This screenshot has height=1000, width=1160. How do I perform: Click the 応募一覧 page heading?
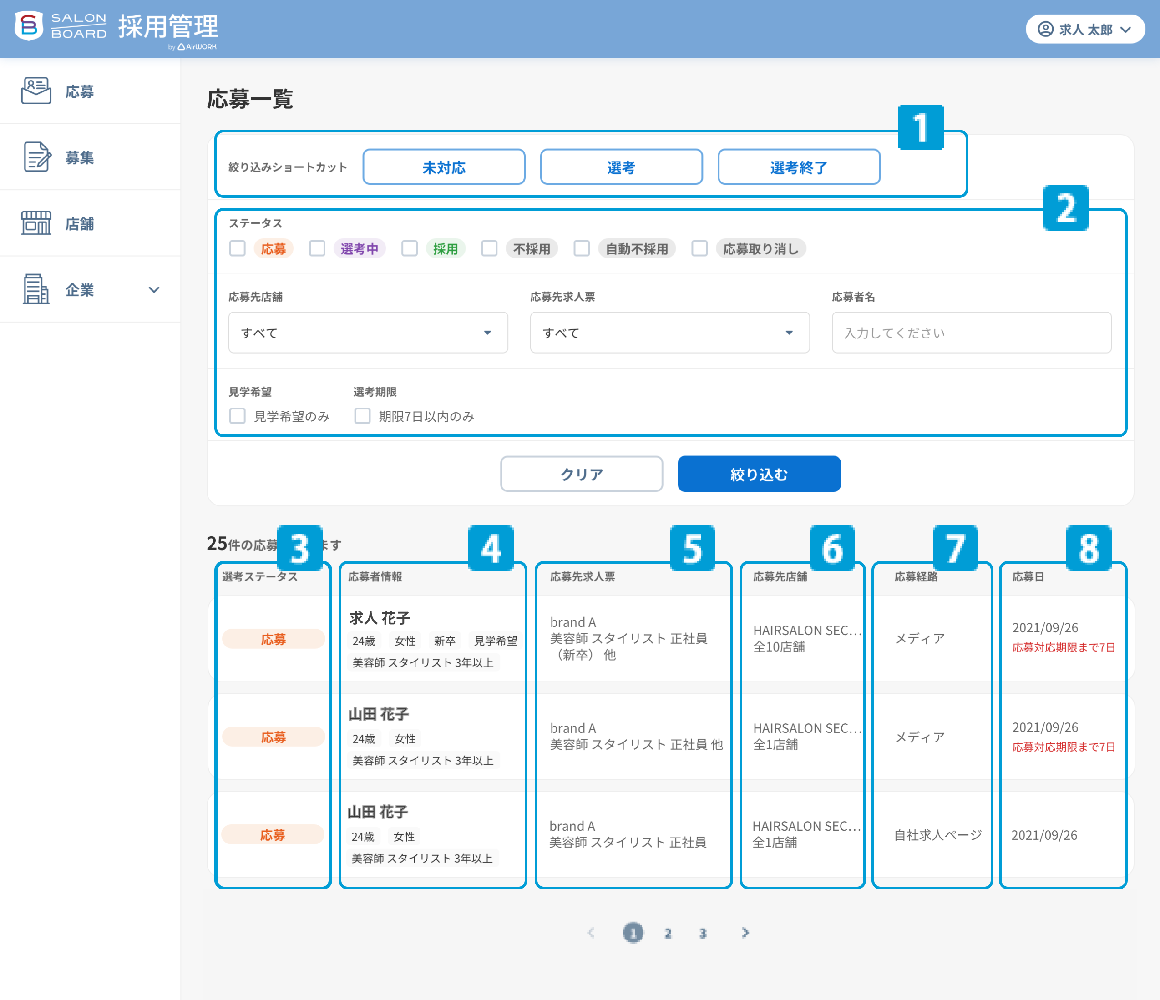pyautogui.click(x=250, y=99)
